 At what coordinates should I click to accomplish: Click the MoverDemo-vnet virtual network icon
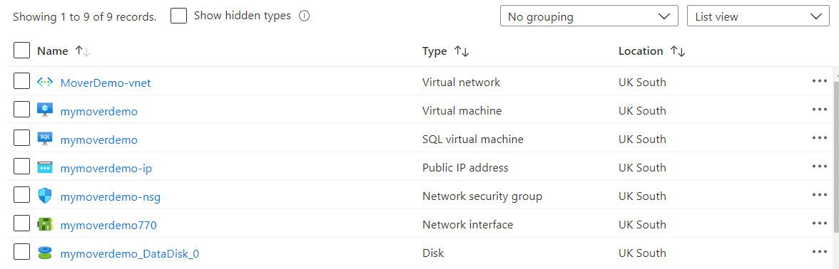click(45, 83)
